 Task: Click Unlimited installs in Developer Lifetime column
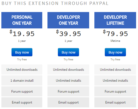pyautogui.click(x=115, y=81)
